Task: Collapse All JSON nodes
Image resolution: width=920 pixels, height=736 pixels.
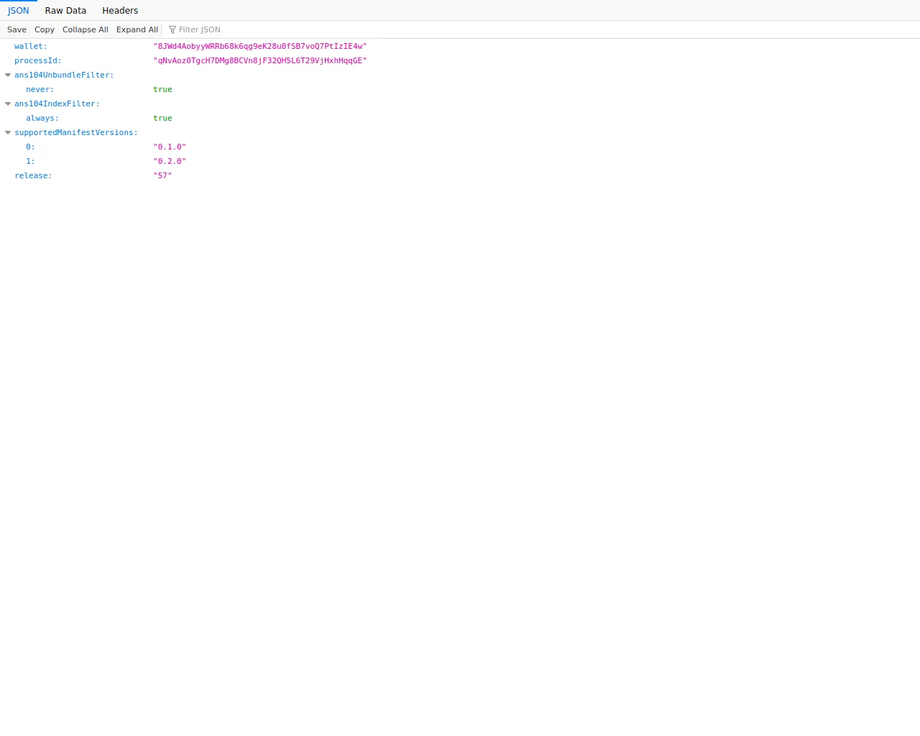Action: [x=85, y=29]
